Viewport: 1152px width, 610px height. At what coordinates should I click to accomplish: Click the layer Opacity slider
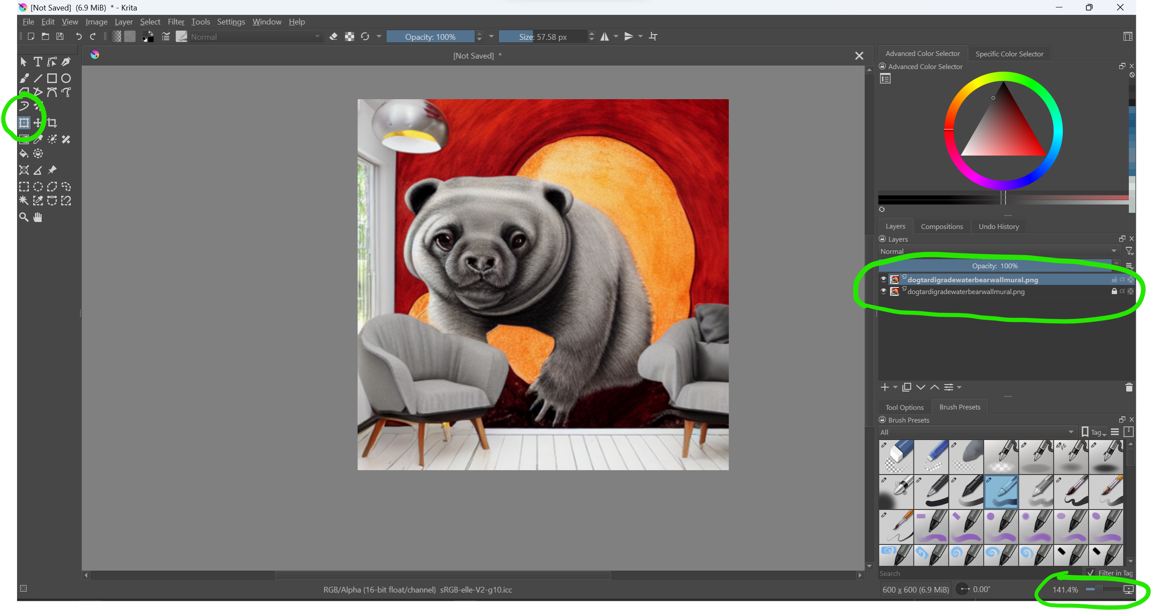(x=995, y=266)
